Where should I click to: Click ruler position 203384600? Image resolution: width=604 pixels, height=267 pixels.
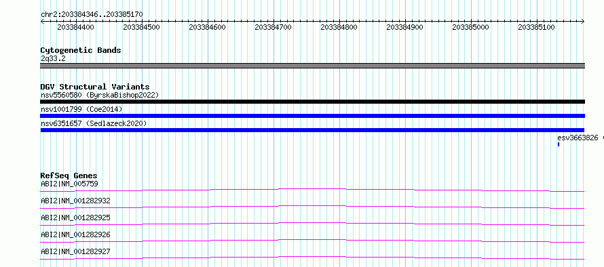(x=207, y=27)
